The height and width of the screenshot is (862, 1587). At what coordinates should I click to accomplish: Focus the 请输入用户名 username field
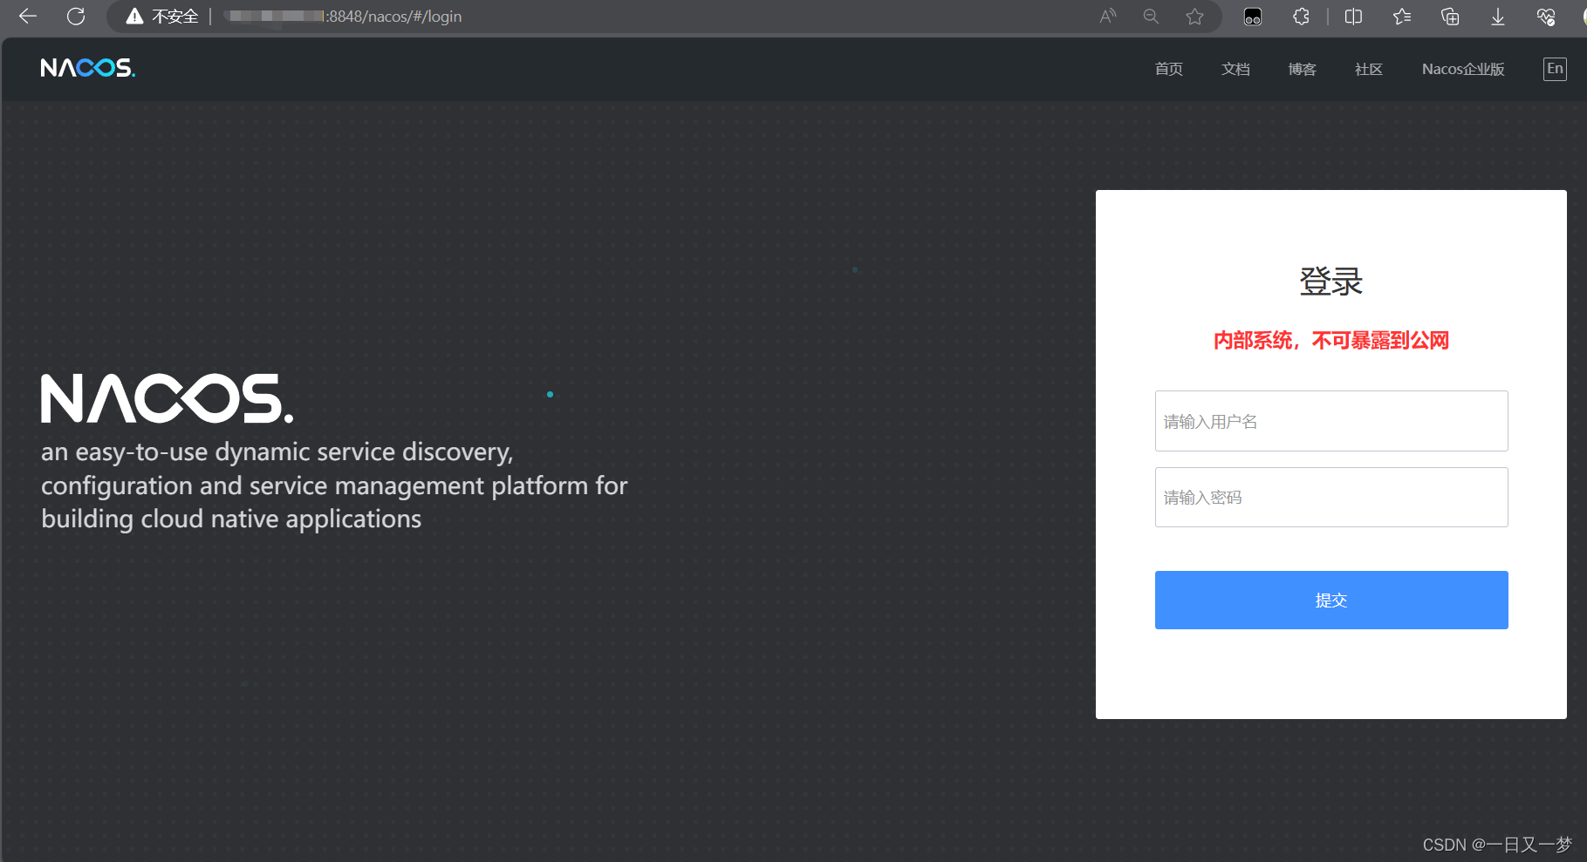[1331, 421]
